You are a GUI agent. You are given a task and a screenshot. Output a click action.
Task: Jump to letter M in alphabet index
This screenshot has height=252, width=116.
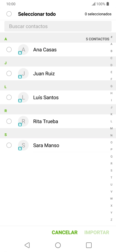pyautogui.click(x=111, y=128)
